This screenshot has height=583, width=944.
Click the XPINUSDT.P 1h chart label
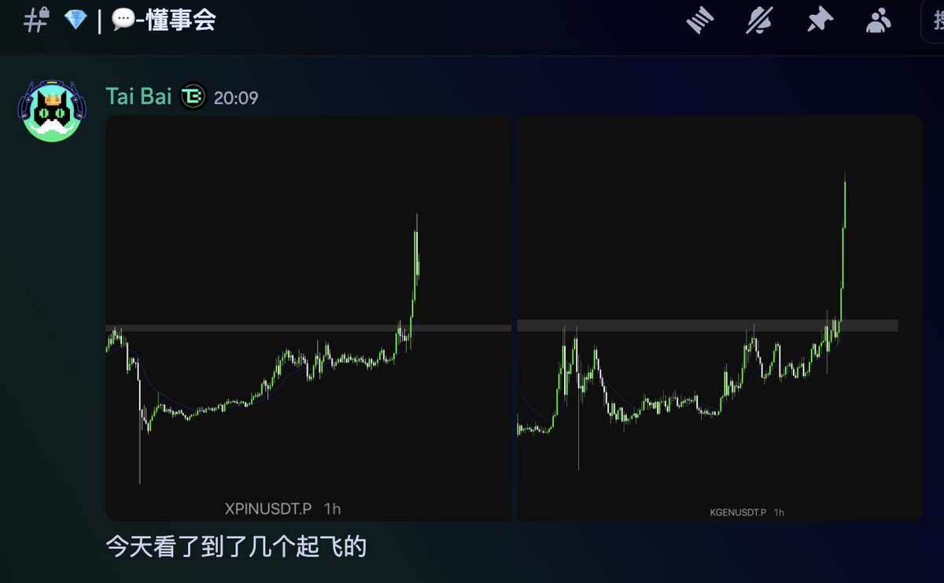(283, 509)
